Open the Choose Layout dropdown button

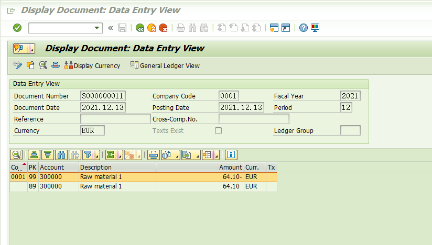tap(211, 155)
